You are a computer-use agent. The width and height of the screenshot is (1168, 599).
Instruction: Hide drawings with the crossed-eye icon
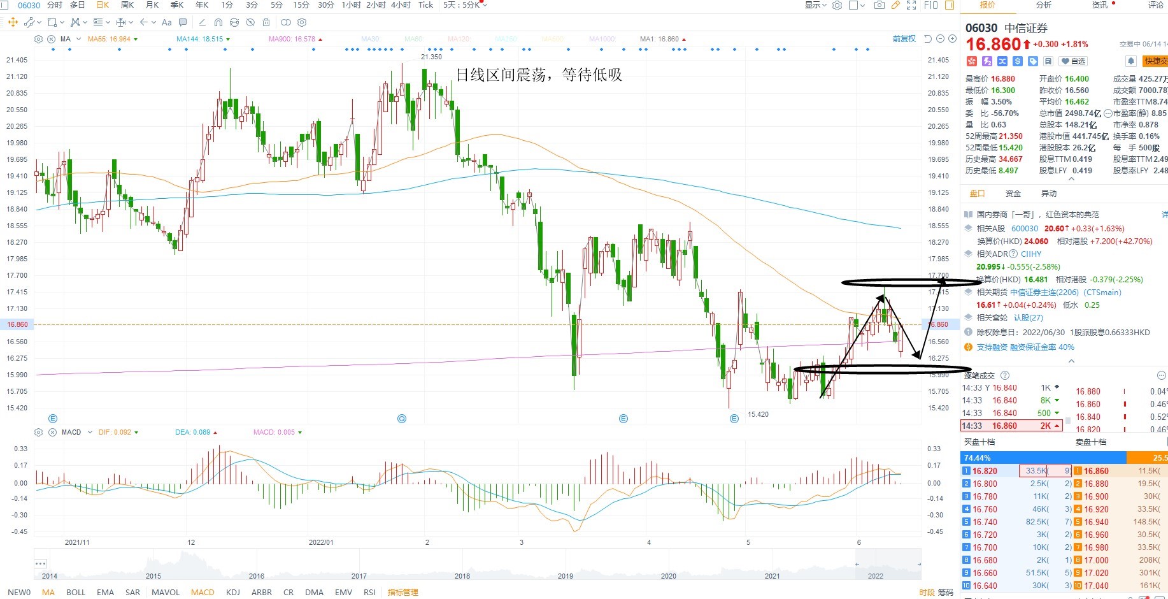(250, 22)
